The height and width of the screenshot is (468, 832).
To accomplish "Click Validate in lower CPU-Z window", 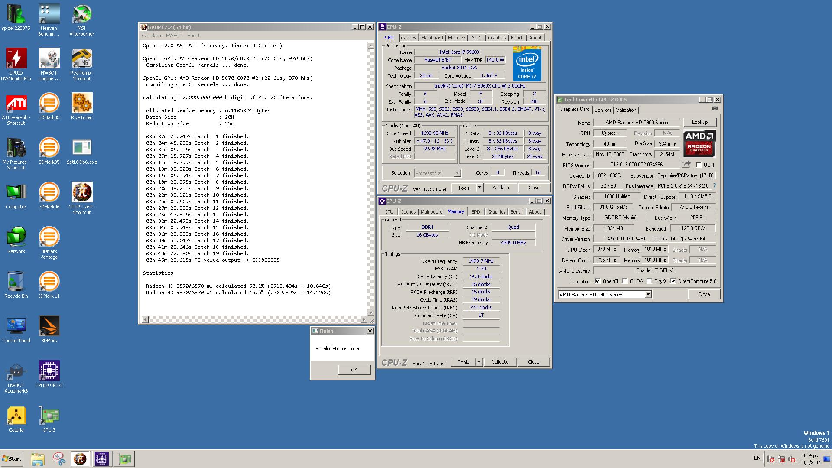I will coord(500,362).
